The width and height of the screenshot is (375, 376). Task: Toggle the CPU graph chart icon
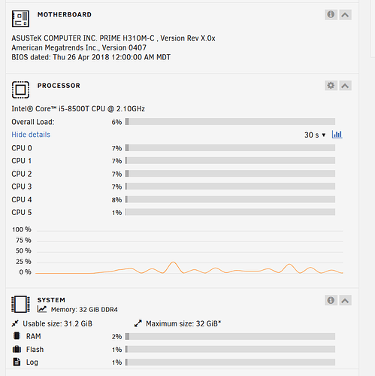tap(337, 135)
